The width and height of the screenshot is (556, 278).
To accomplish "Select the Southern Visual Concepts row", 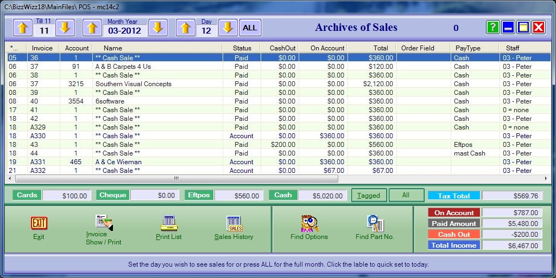I will coord(279,84).
